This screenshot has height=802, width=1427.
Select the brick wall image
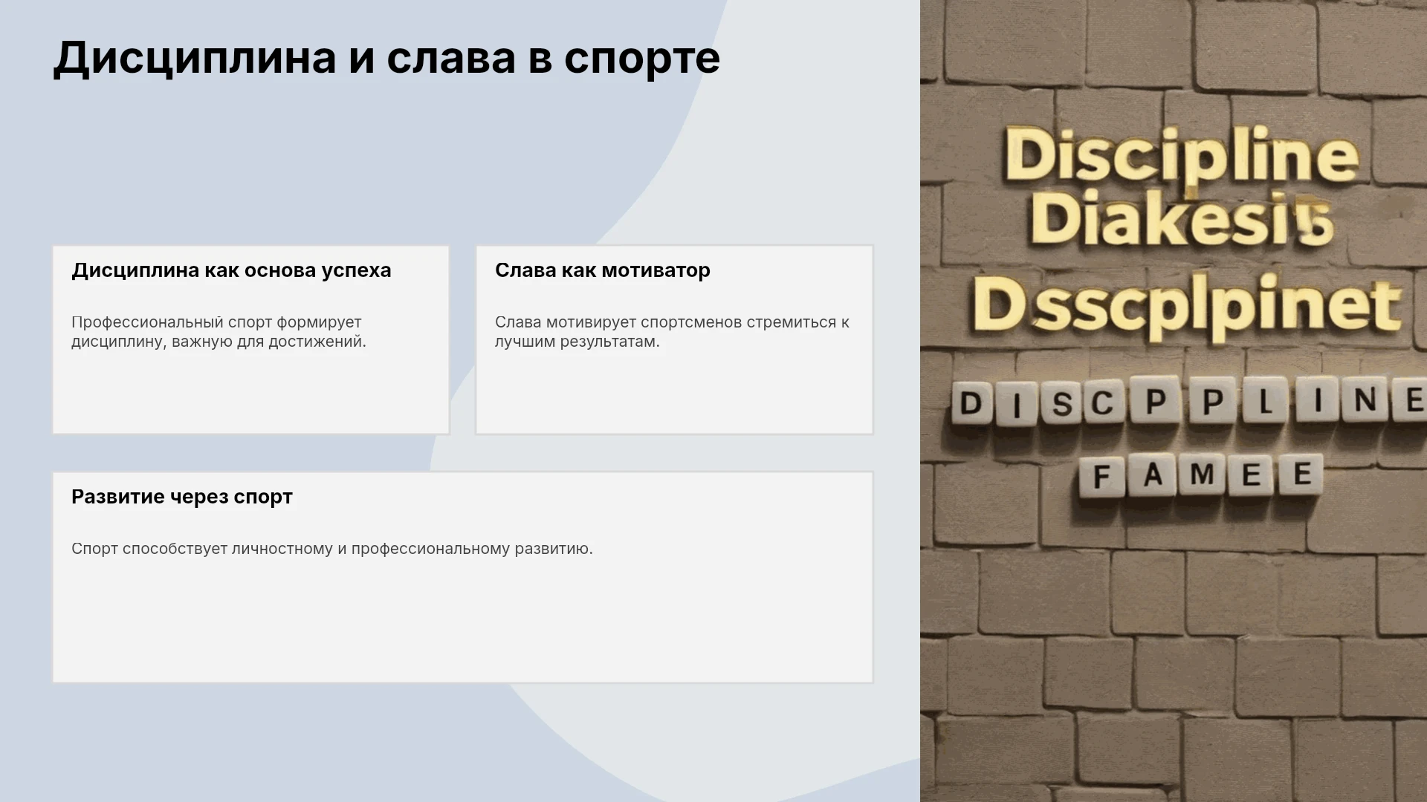point(1174,401)
